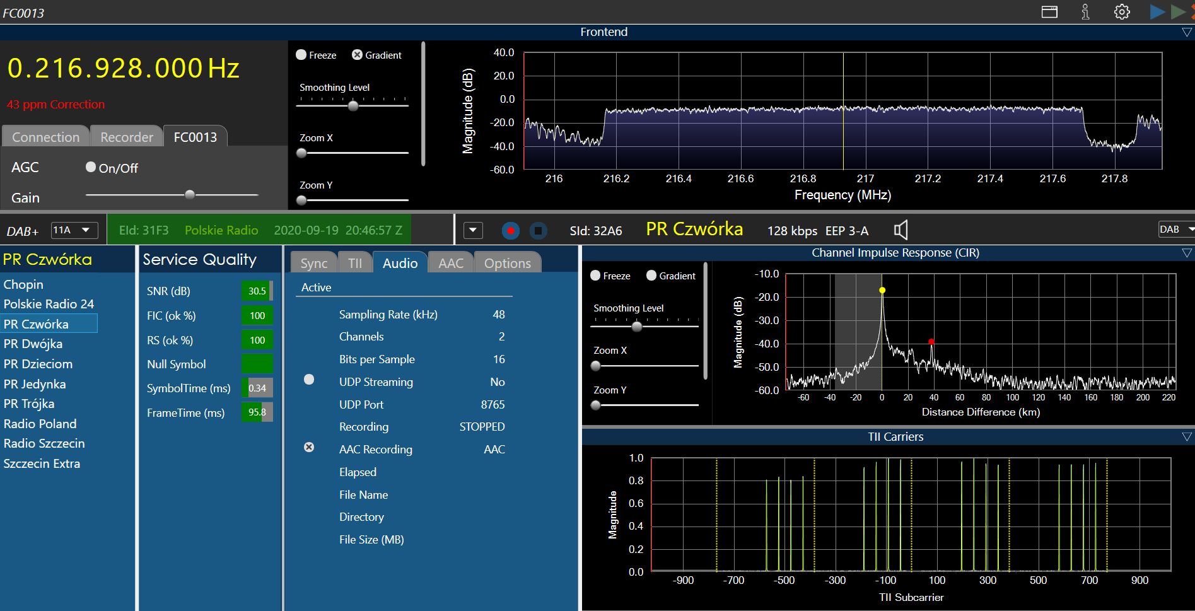Viewport: 1195px width, 611px height.
Task: Open settings with the gear icon
Action: [x=1121, y=12]
